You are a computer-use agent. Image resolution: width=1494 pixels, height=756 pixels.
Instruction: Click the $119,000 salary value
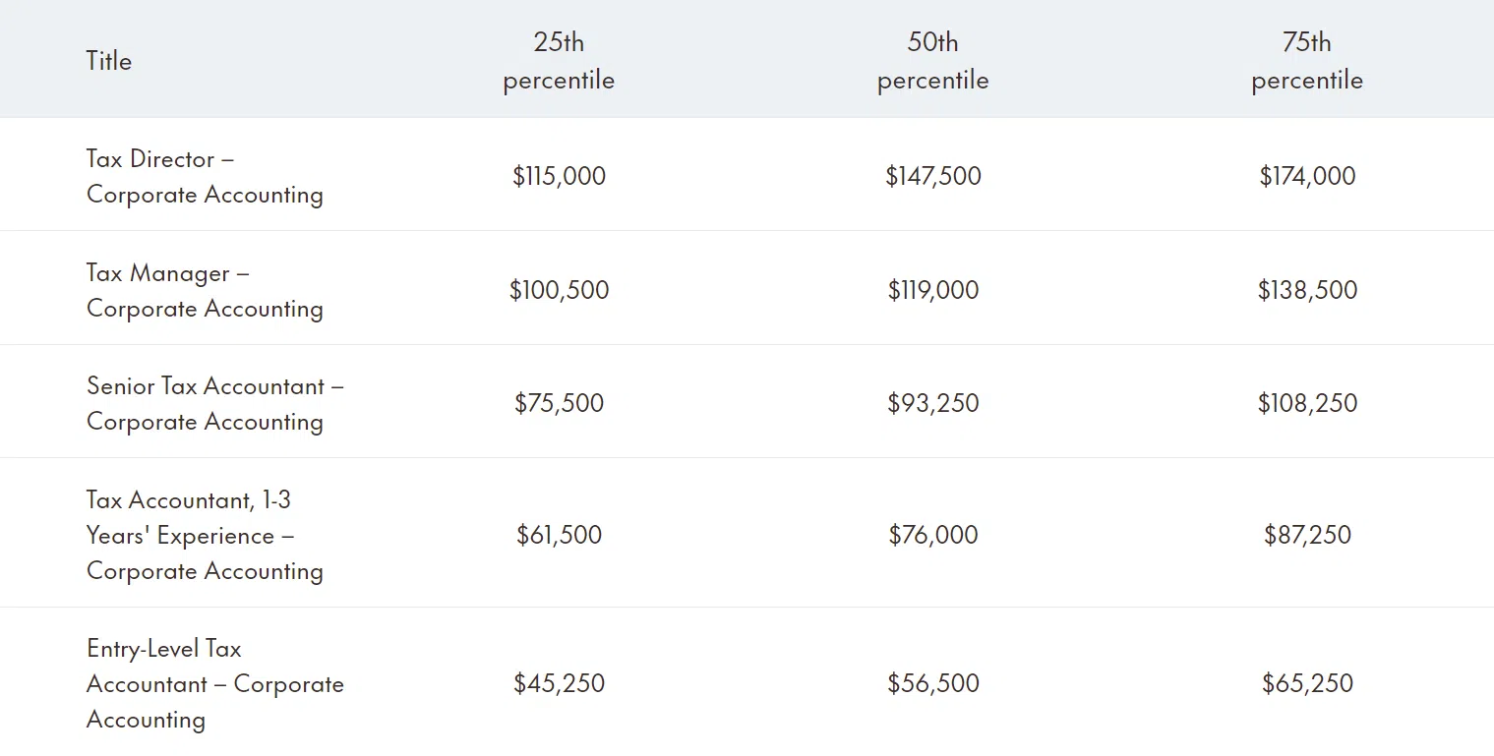[x=932, y=291]
